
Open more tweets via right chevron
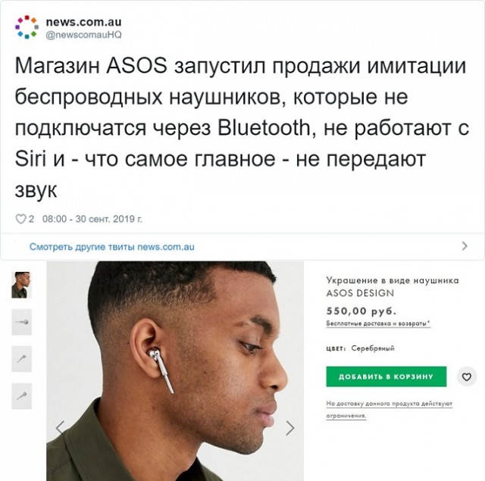pyautogui.click(x=465, y=246)
